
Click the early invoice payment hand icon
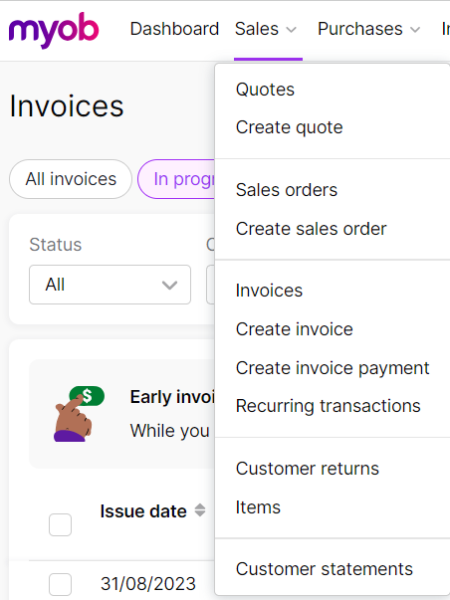coord(79,414)
